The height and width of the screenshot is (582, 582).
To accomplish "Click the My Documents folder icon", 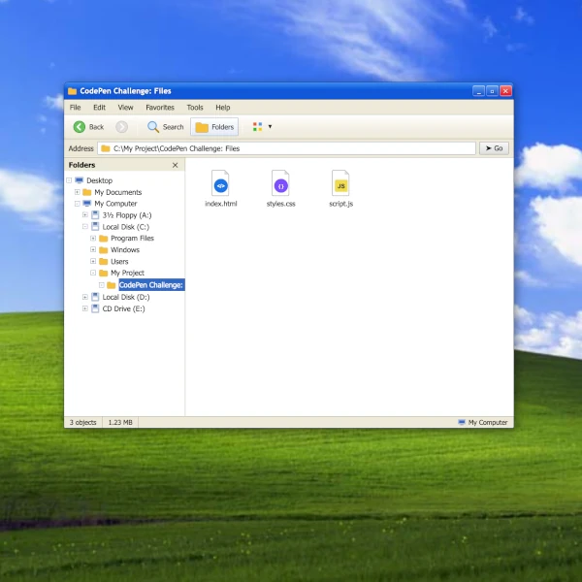I will (87, 192).
